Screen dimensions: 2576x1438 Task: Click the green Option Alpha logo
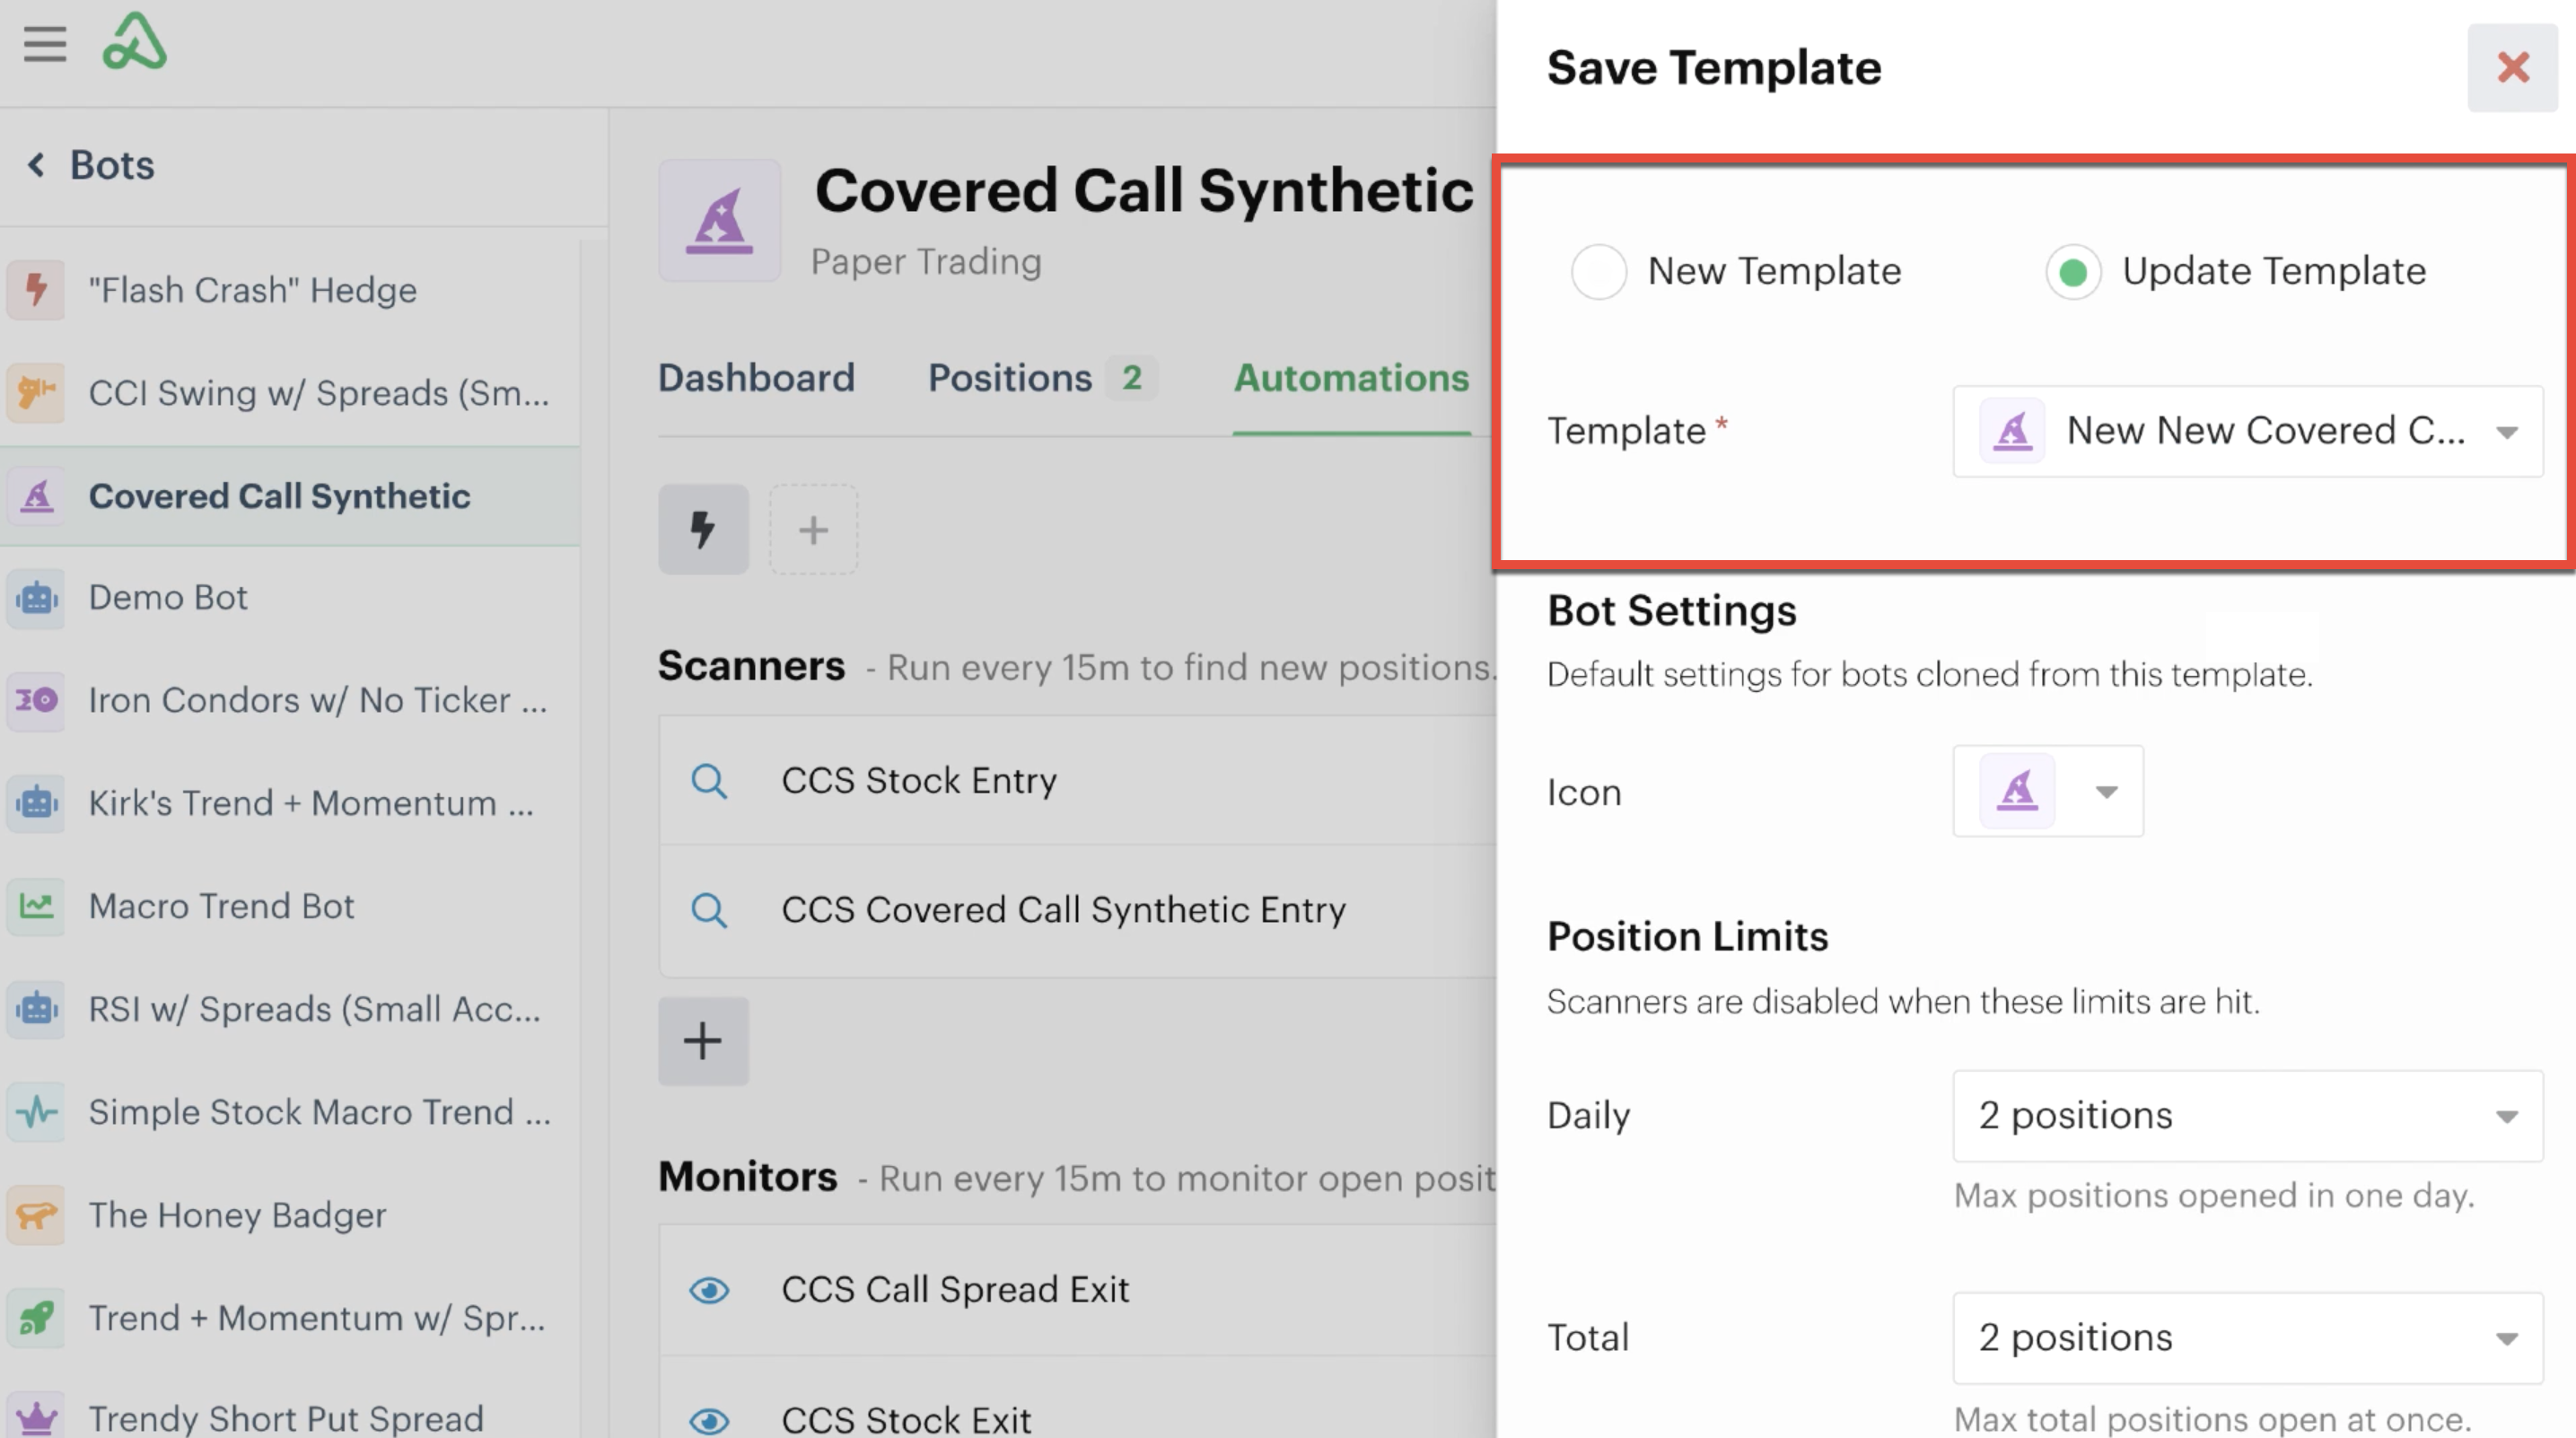[x=134, y=42]
